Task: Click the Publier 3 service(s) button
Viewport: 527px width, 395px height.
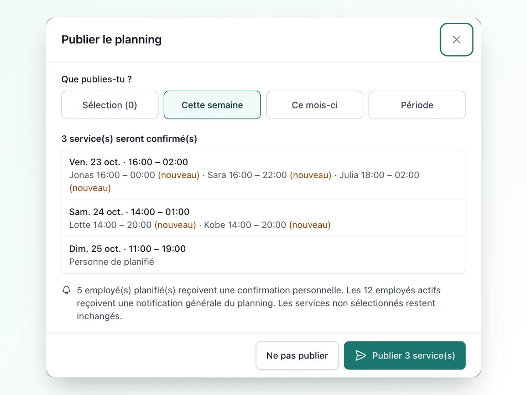Action: click(404, 355)
